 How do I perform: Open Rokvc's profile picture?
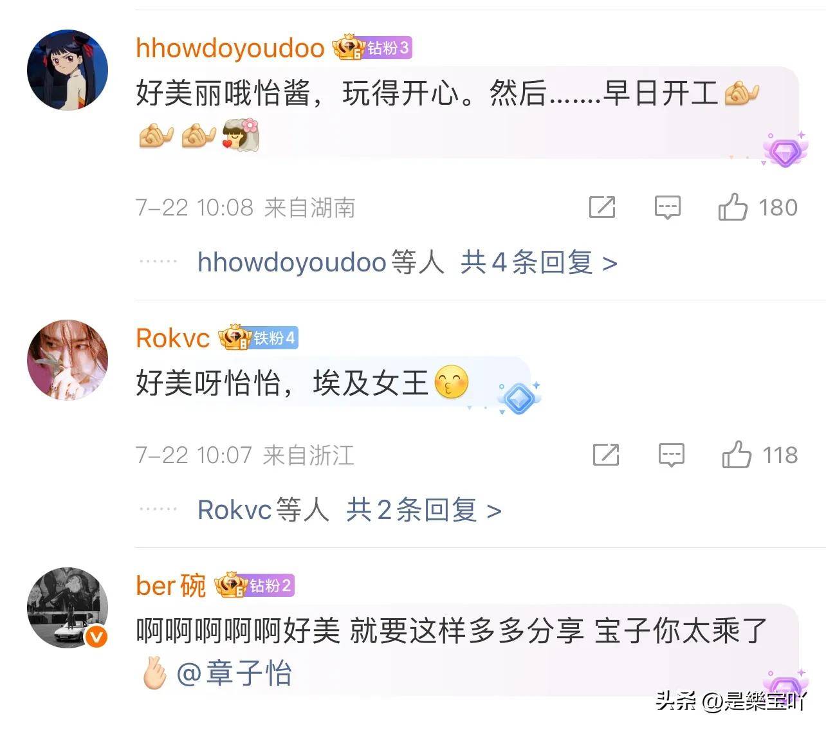[68, 360]
